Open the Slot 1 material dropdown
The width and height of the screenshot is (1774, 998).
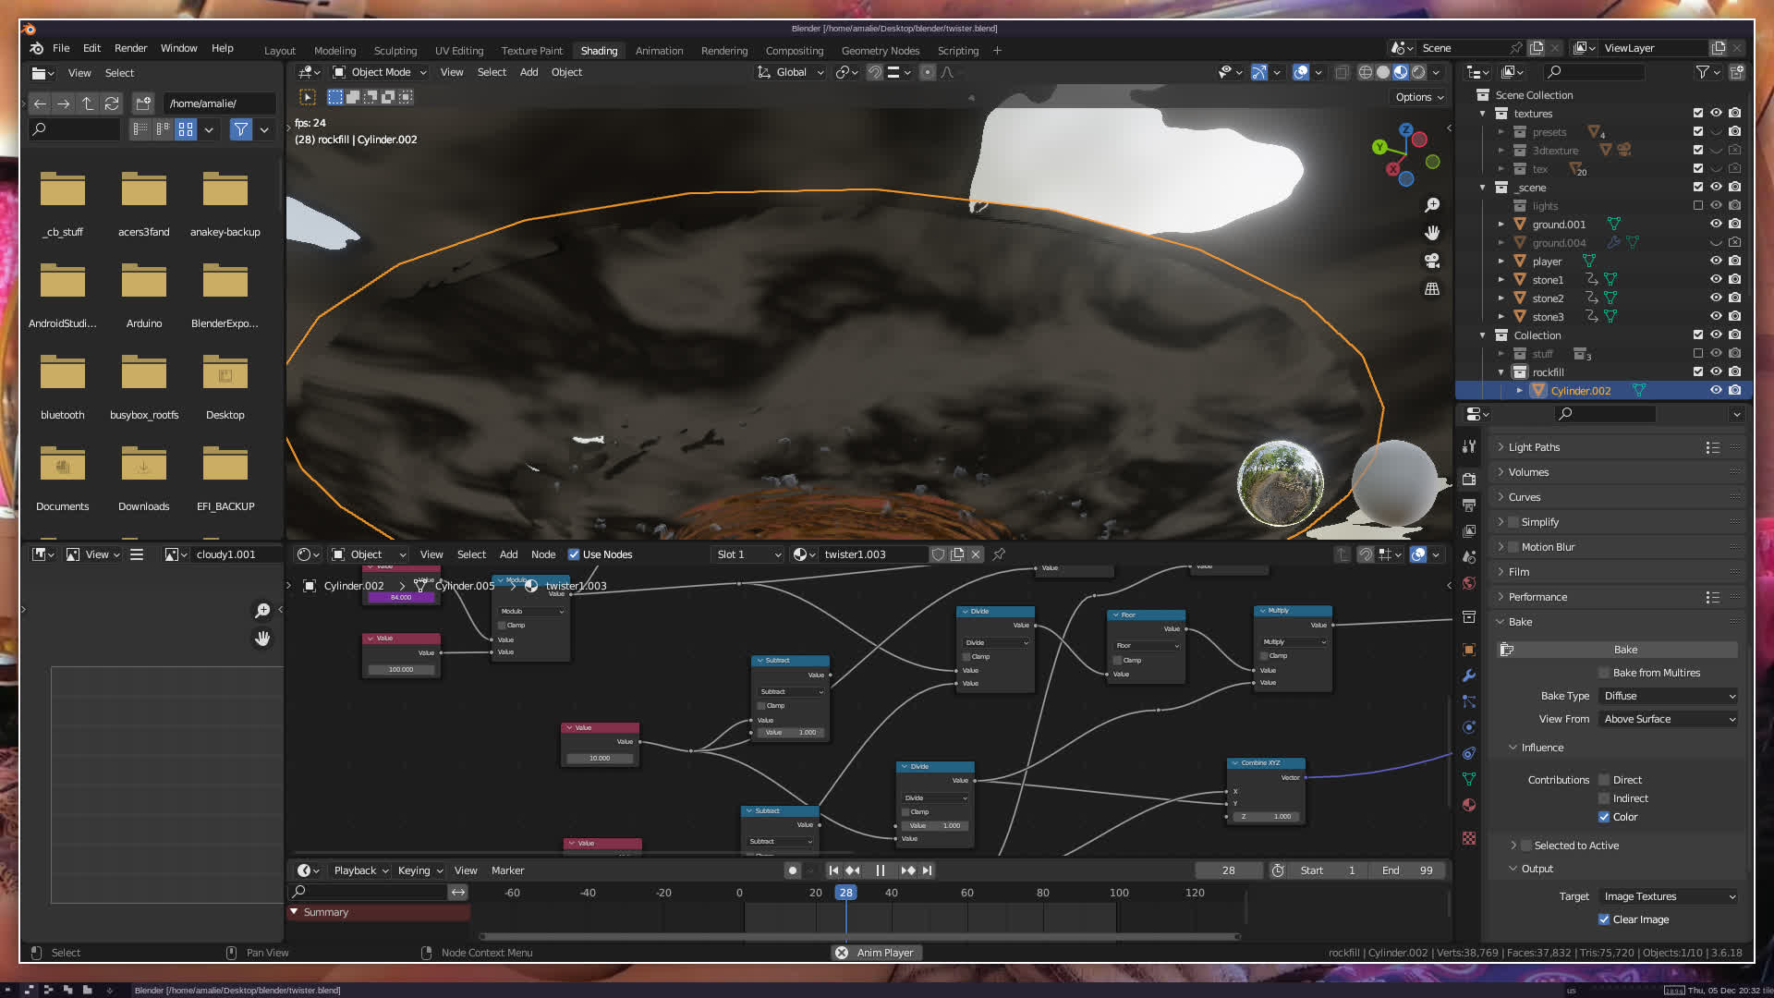click(x=748, y=554)
